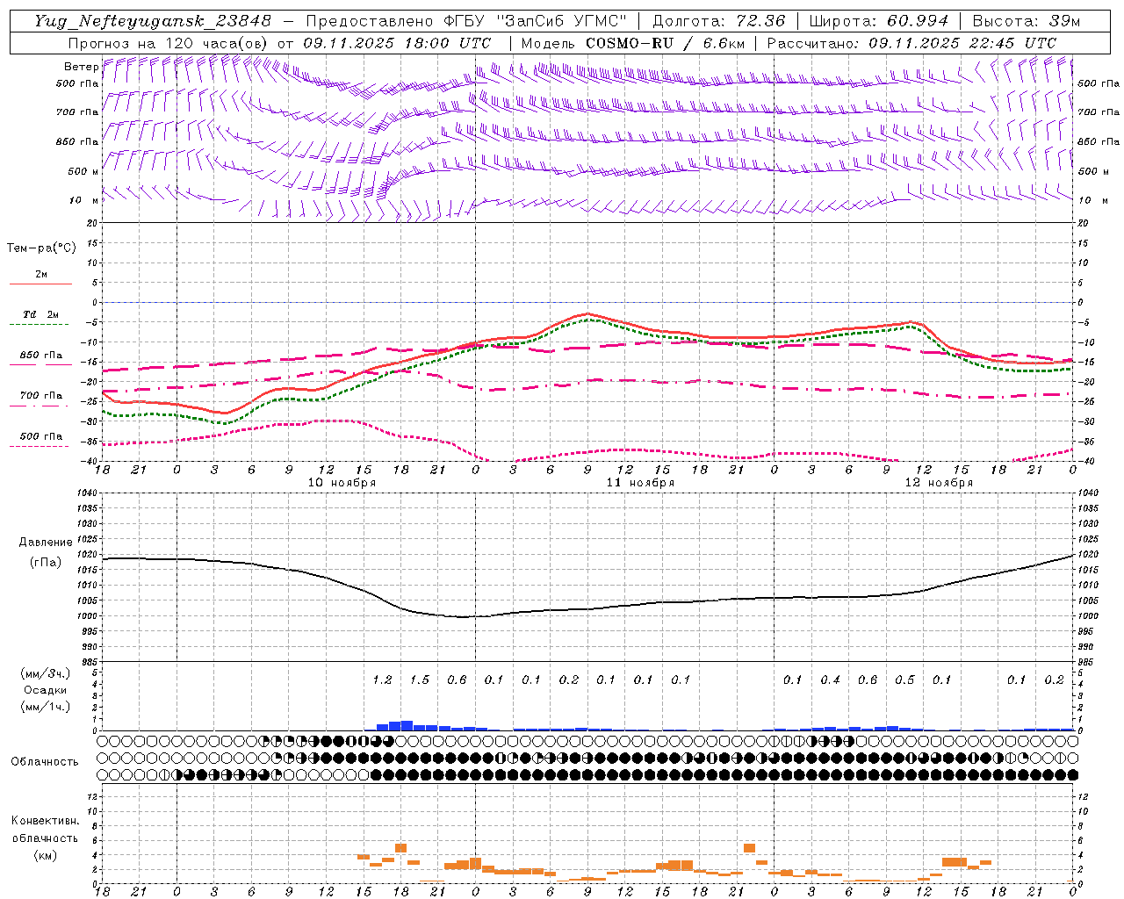Viewport: 1124px width, 899px height.
Task: Click the 'Облачность' cloud cover label
Action: pyautogui.click(x=45, y=762)
